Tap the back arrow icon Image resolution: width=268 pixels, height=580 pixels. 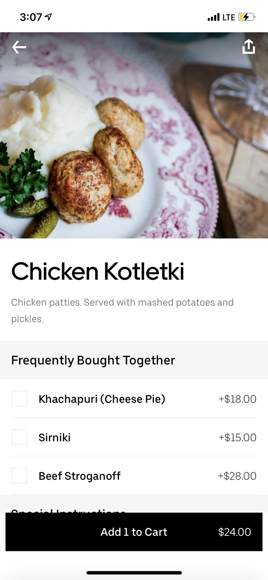(19, 47)
